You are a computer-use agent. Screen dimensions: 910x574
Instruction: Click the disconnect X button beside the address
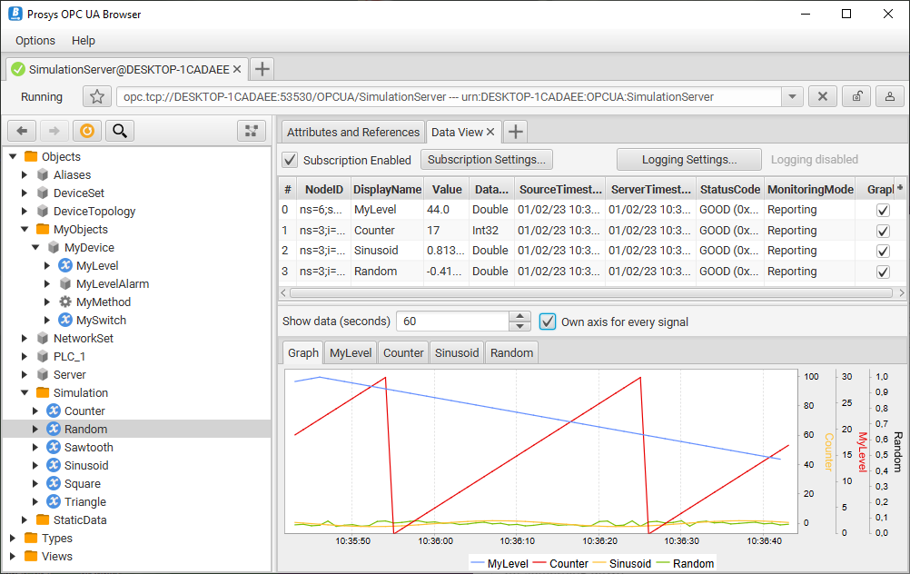tap(822, 97)
